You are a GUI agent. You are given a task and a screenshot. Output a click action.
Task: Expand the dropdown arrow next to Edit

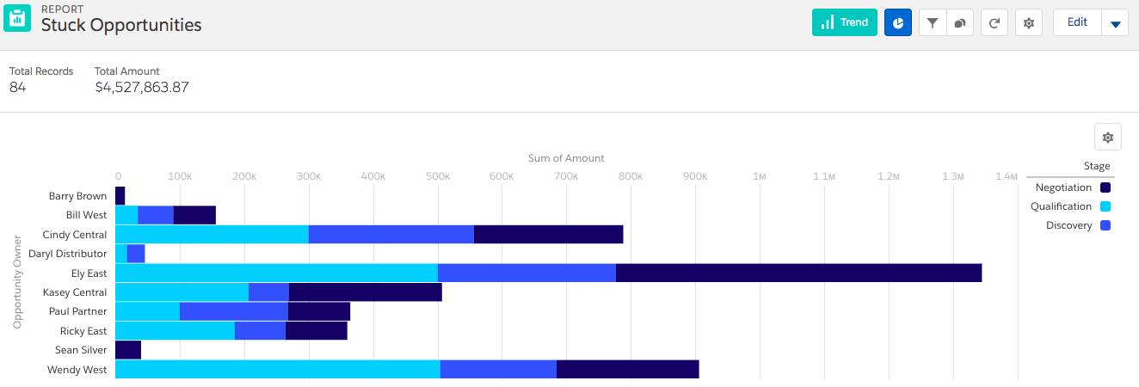point(1116,22)
